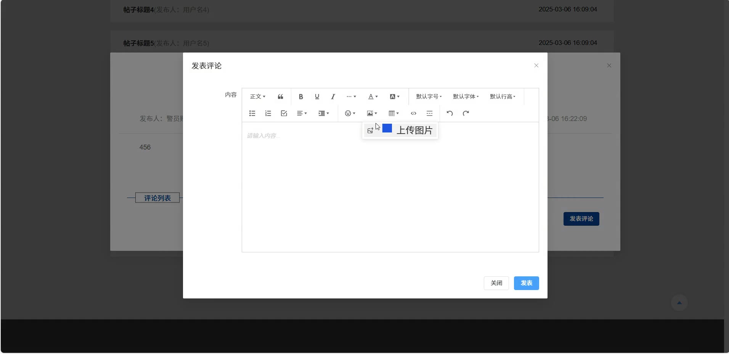Create a numbered list
The height and width of the screenshot is (354, 729).
pyautogui.click(x=268, y=113)
